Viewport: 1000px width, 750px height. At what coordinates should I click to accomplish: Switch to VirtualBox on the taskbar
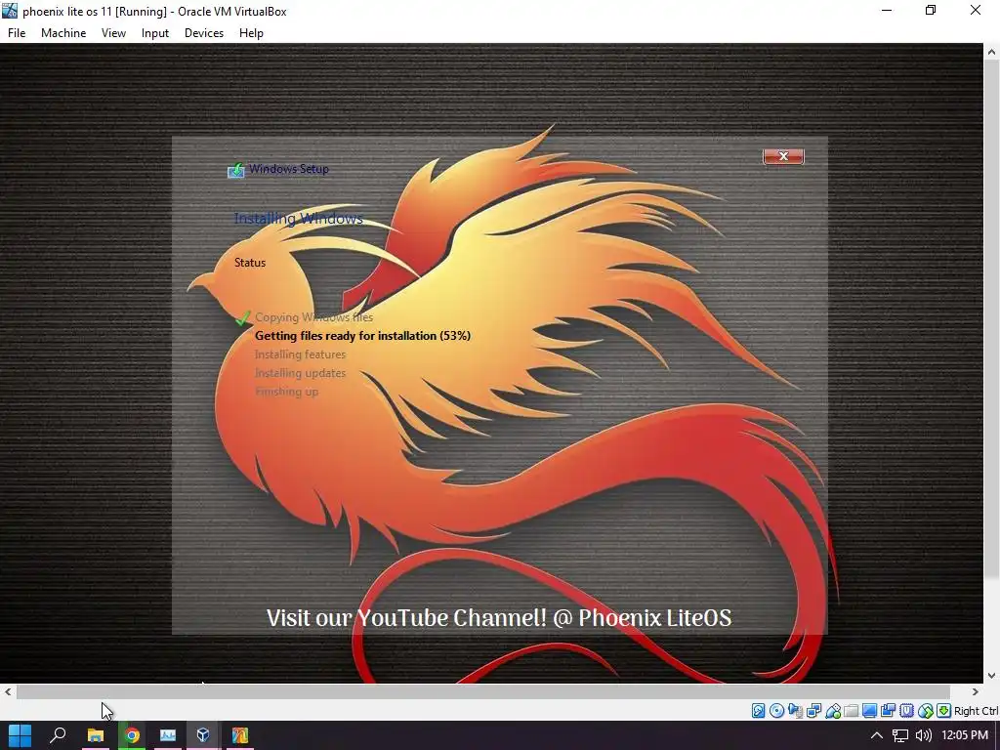[203, 735]
